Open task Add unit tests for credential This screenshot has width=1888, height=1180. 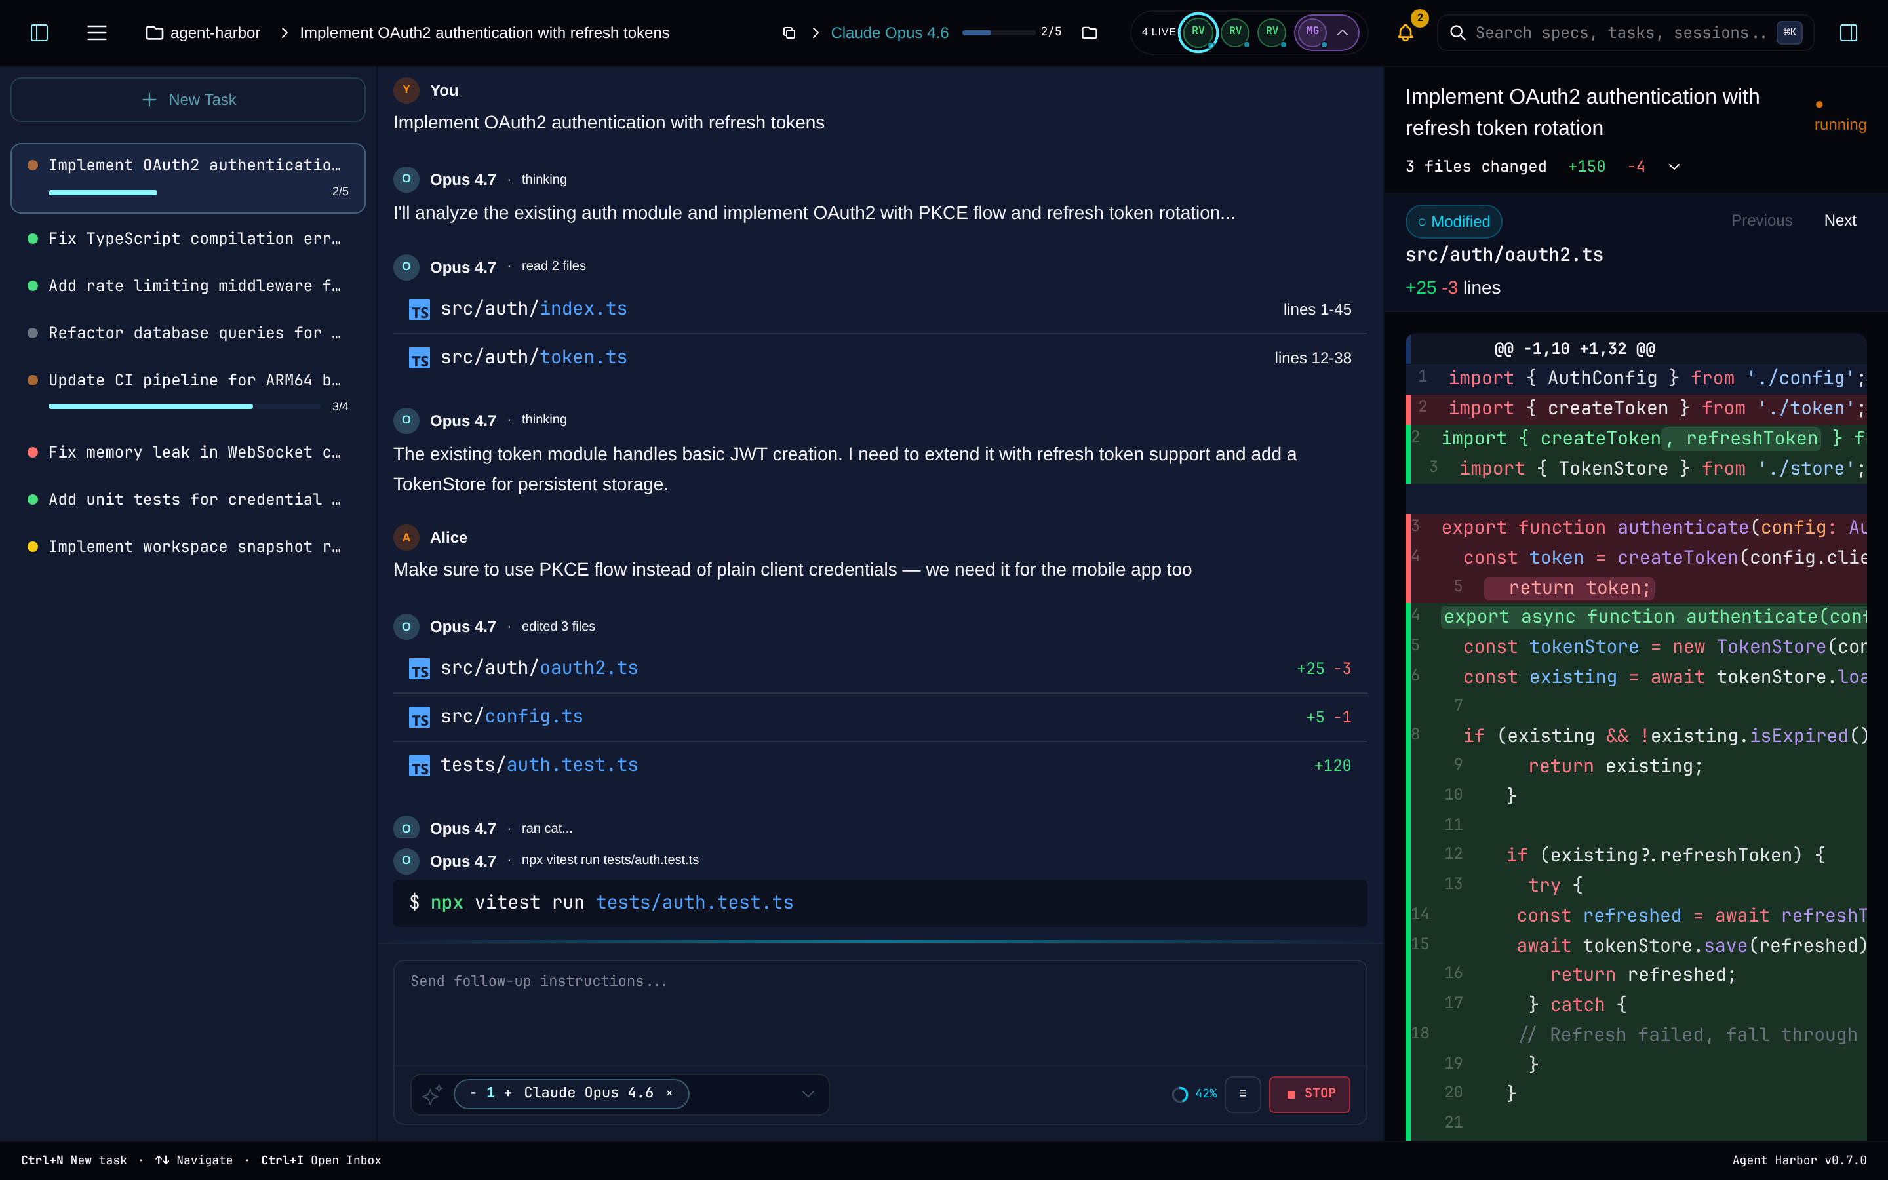click(x=188, y=500)
